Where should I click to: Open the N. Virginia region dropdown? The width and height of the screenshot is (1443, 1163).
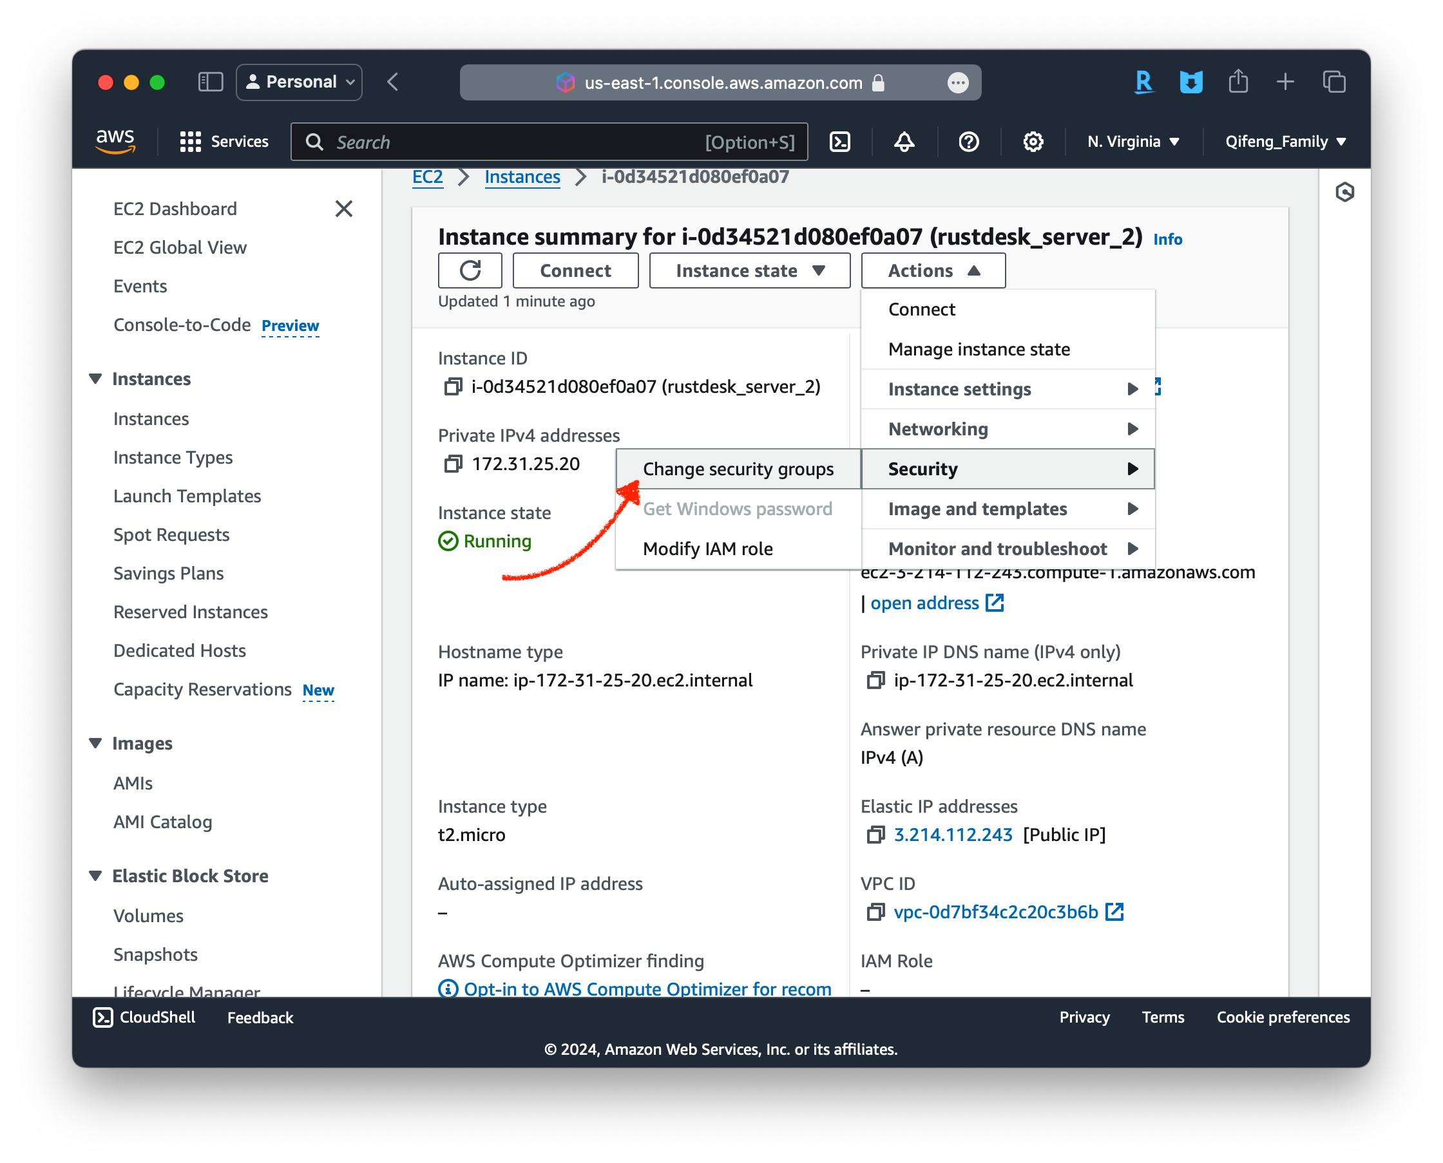[x=1133, y=142]
